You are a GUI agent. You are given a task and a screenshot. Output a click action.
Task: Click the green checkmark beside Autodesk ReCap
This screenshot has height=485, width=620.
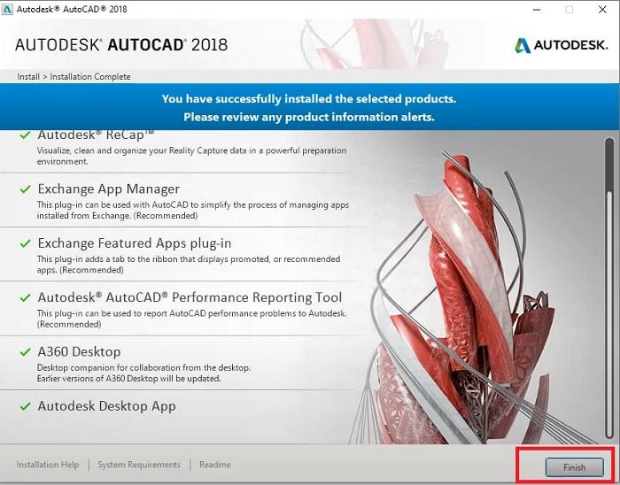(x=25, y=136)
